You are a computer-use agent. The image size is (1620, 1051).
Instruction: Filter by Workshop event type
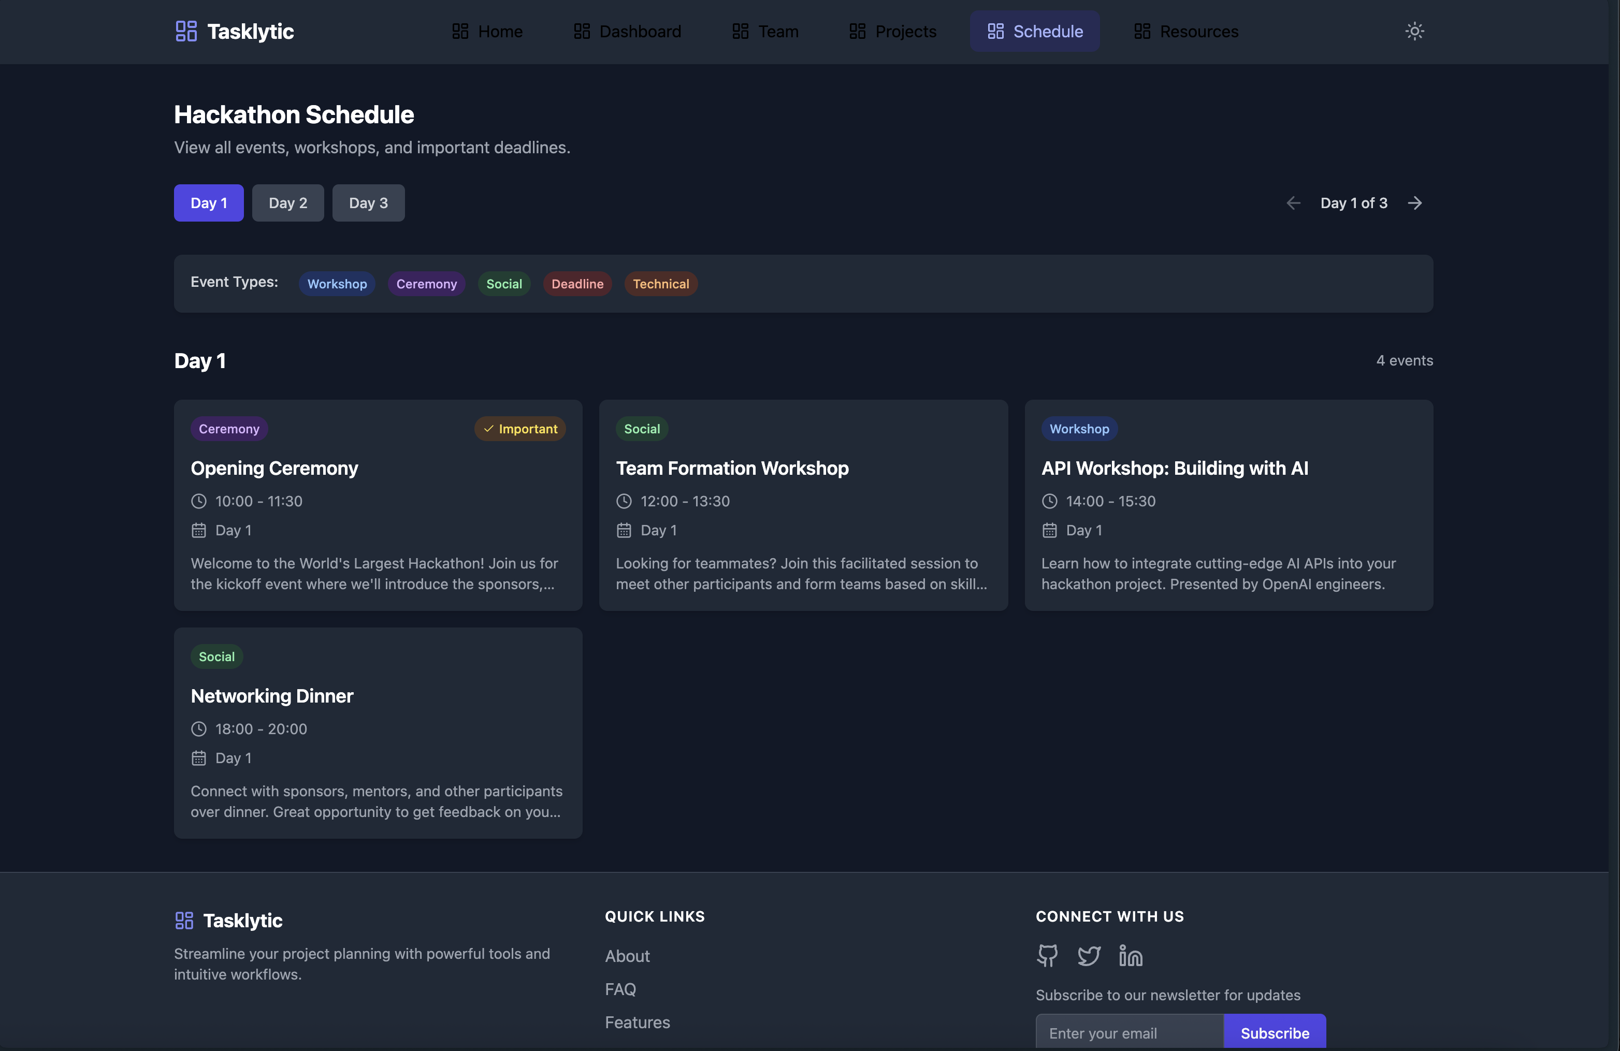pyautogui.click(x=336, y=284)
